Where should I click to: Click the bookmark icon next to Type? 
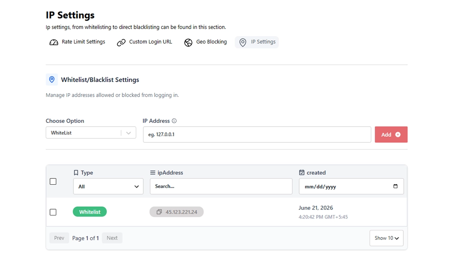76,172
